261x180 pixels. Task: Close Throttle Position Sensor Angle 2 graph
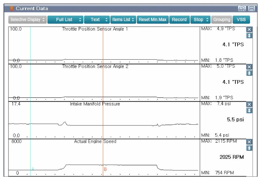pyautogui.click(x=249, y=67)
